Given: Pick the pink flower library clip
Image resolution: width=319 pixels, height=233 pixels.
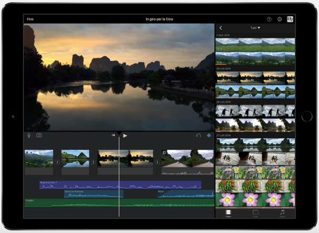Looking at the screenshot, I should 255,200.
